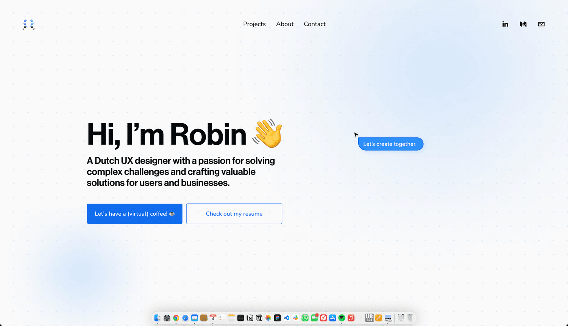Click the email envelope icon in header

coord(541,24)
